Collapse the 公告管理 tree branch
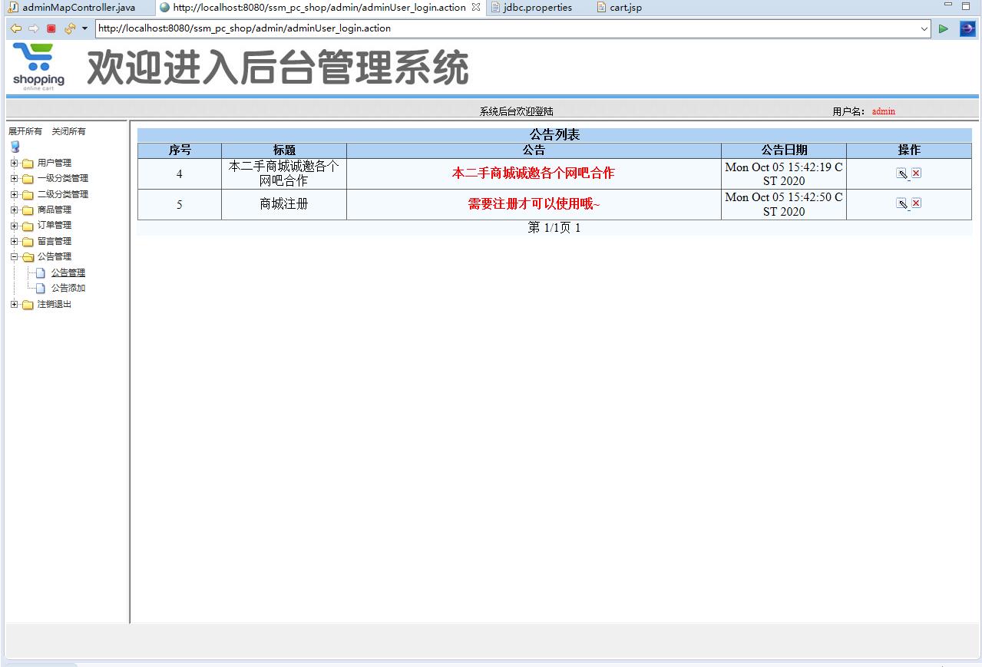The height and width of the screenshot is (667, 982). pyautogui.click(x=12, y=256)
